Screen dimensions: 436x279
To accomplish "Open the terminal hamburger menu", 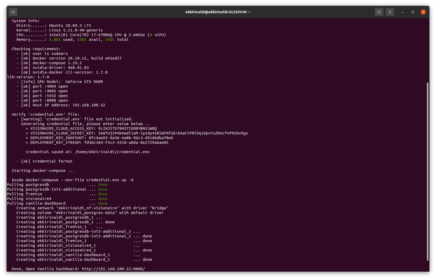I will point(390,12).
